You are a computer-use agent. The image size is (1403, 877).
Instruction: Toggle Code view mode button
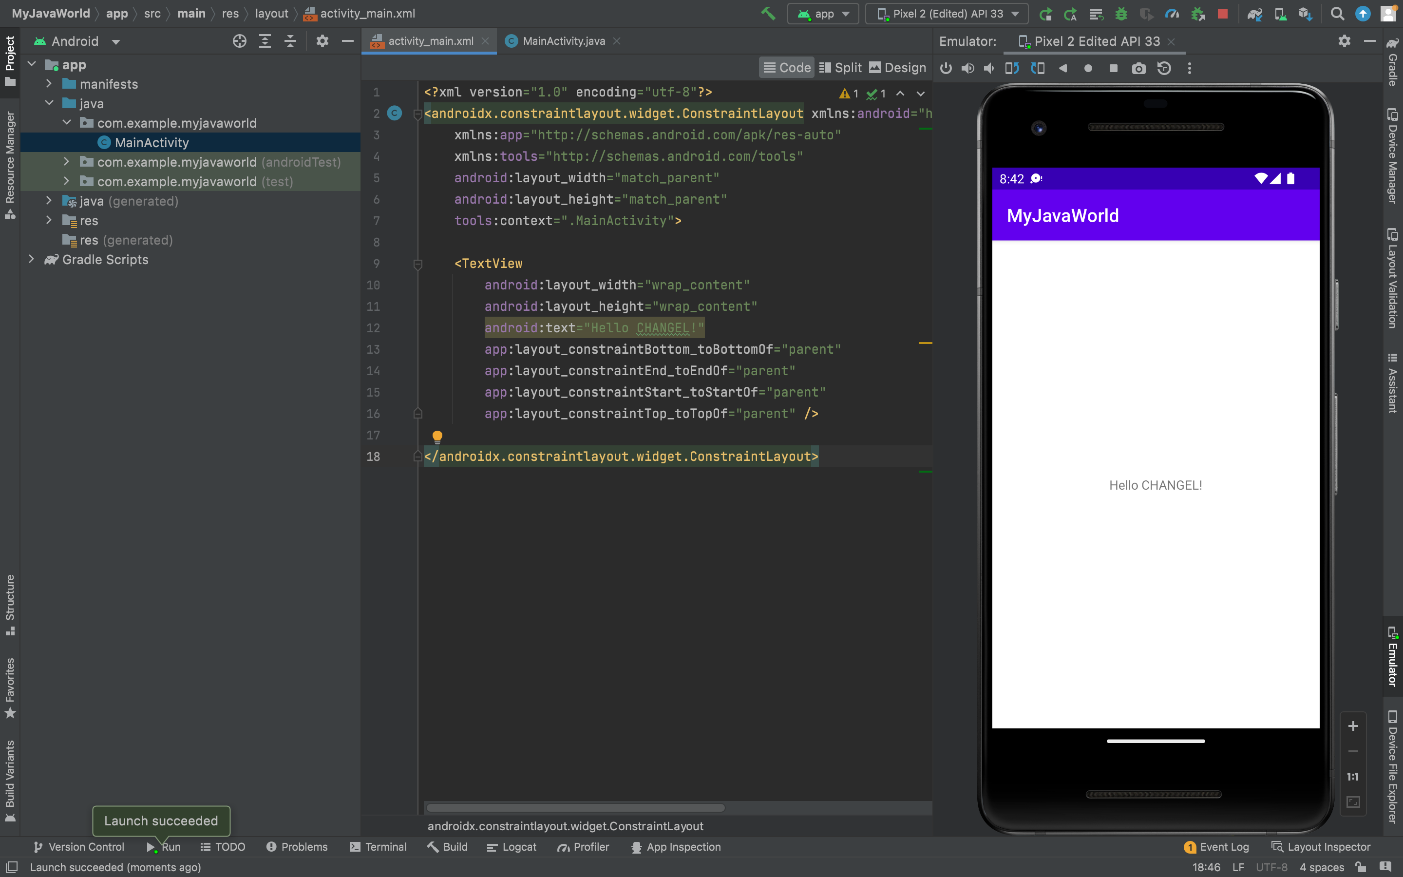tap(787, 68)
